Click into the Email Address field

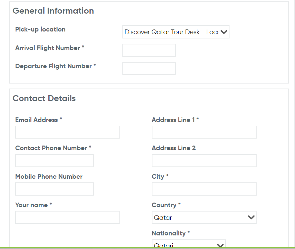coord(67,132)
